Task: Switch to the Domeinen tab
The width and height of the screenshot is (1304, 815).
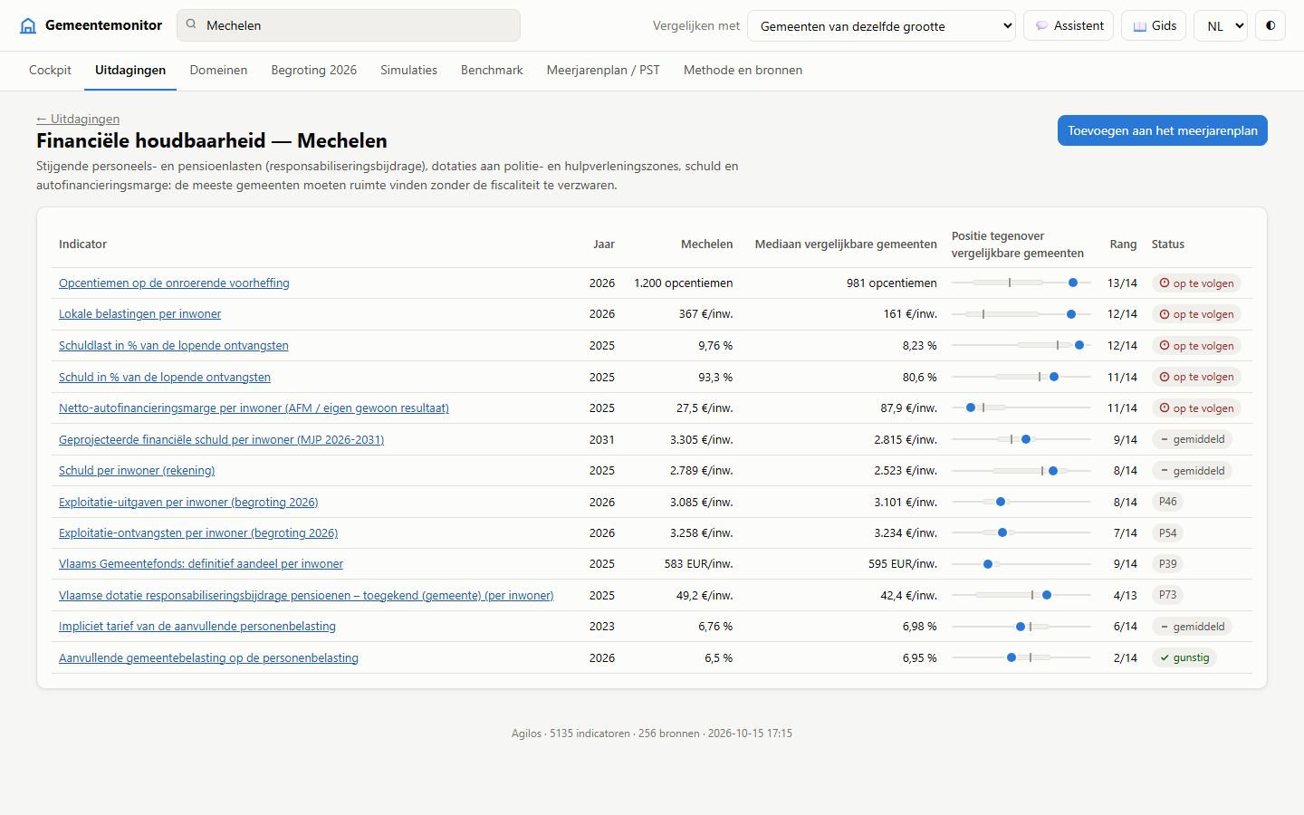Action: point(218,70)
